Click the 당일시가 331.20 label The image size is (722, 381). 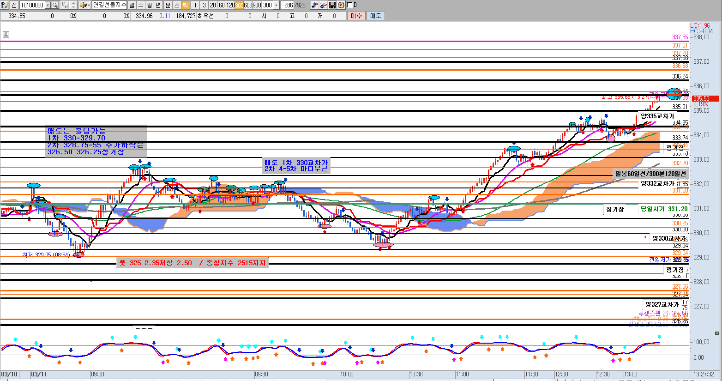coord(664,209)
